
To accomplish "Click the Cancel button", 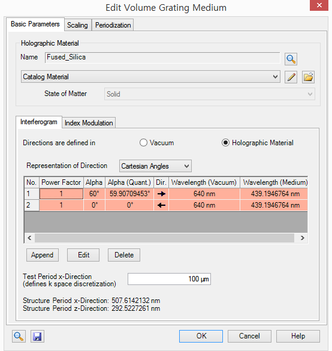I will click(x=249, y=336).
